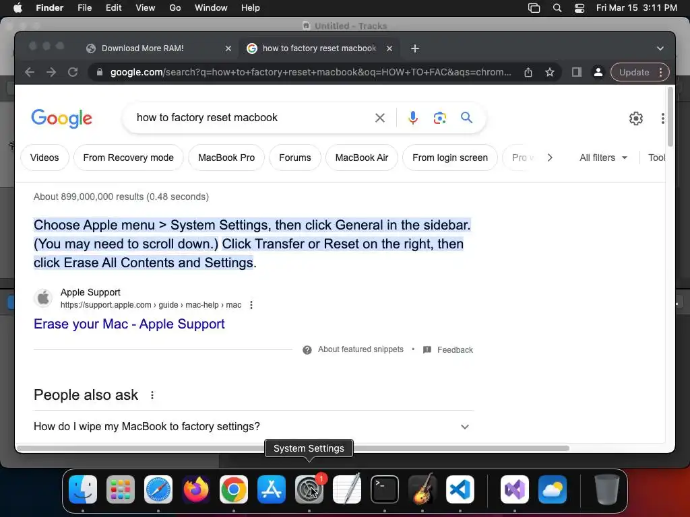The image size is (690, 517).
Task: Open the App Store dock icon
Action: tap(272, 489)
